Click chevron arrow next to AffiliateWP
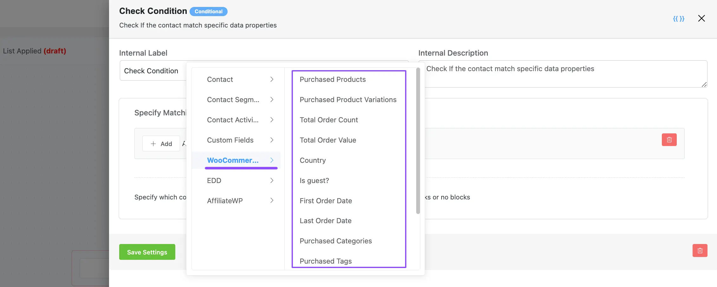This screenshot has width=717, height=287. pos(272,200)
